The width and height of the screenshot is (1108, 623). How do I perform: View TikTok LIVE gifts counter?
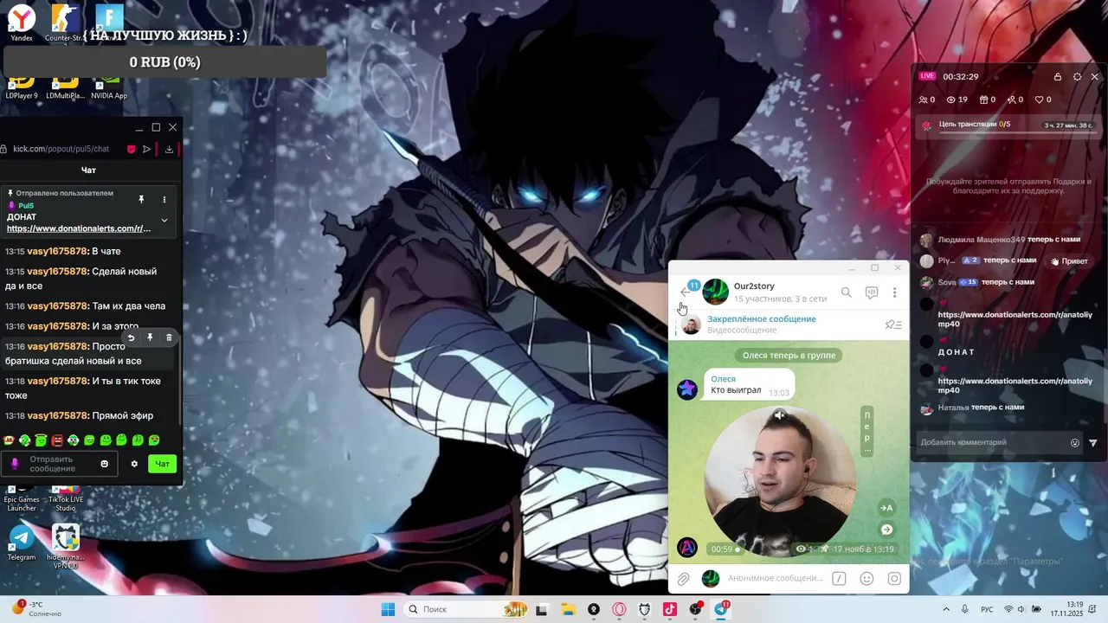pos(987,100)
